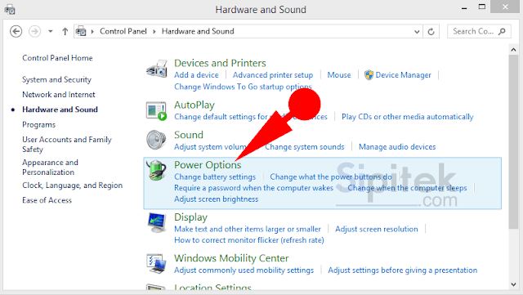The image size is (523, 295).
Task: Click Control Panel in the breadcrumb
Action: coord(123,31)
